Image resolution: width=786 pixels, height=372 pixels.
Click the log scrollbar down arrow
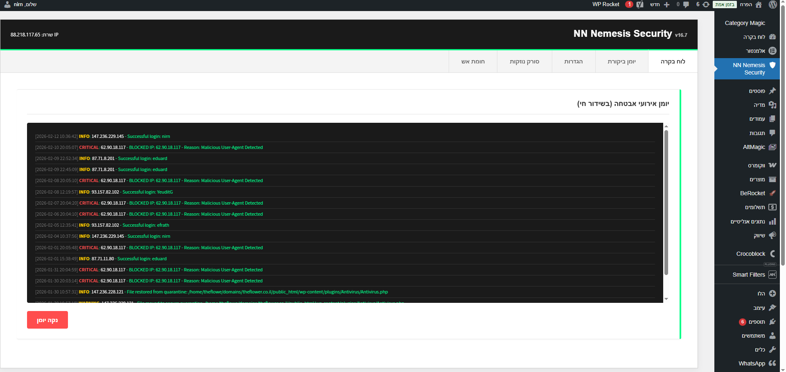666,299
